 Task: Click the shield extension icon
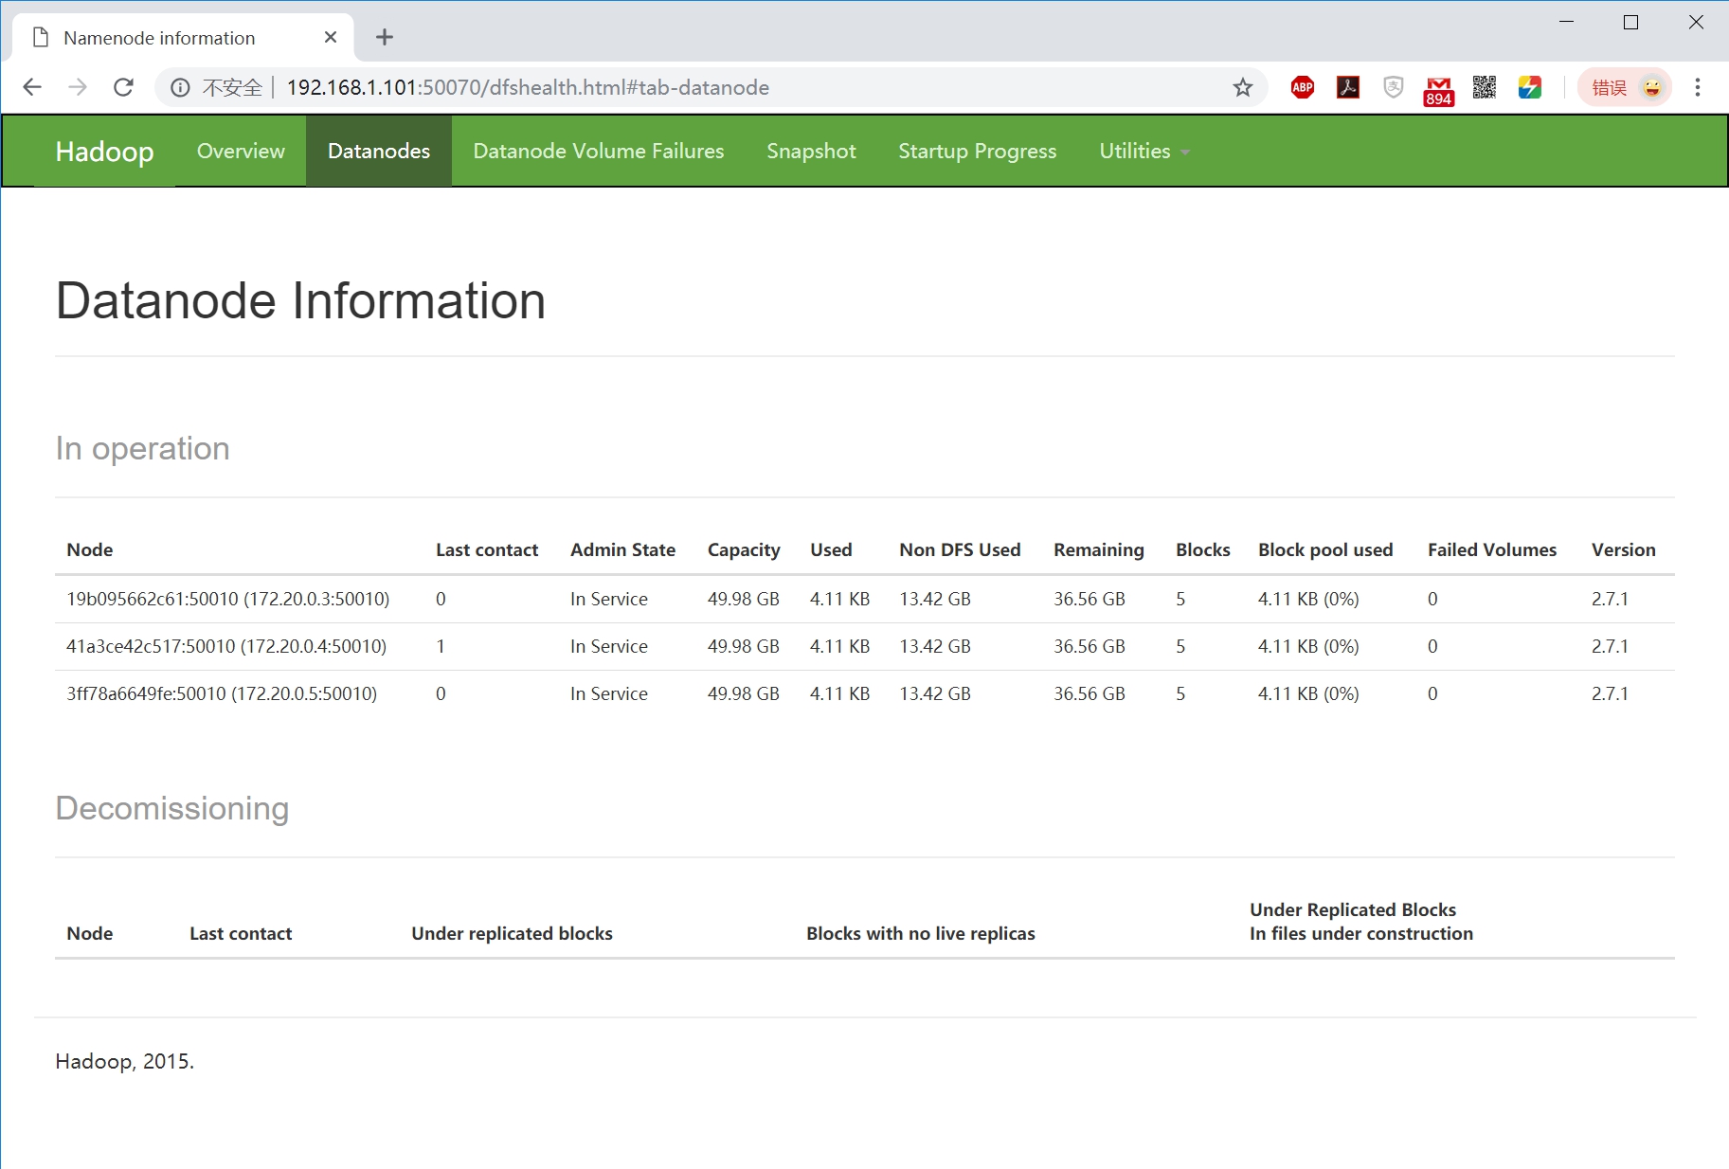[1394, 87]
